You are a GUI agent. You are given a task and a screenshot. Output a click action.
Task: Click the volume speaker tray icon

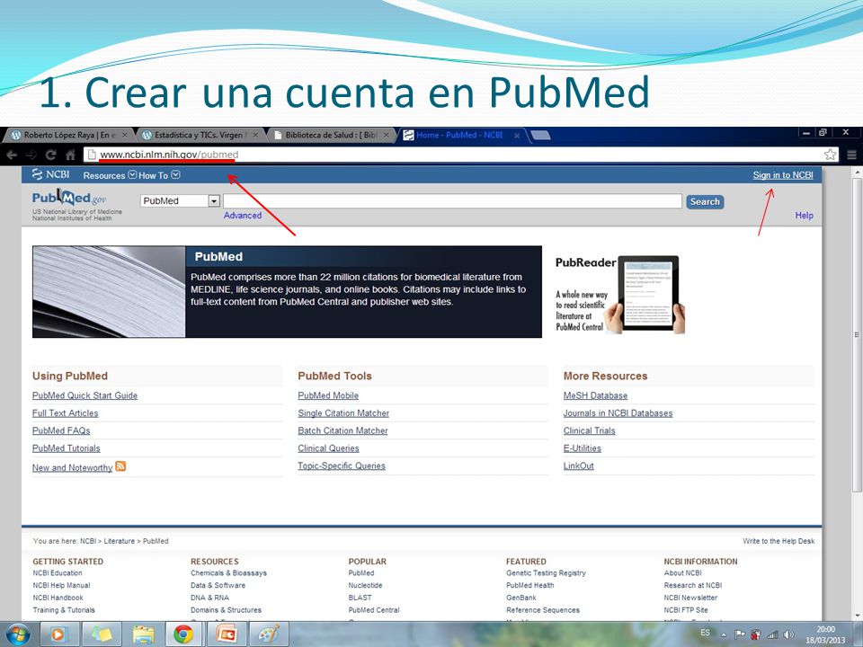click(788, 634)
